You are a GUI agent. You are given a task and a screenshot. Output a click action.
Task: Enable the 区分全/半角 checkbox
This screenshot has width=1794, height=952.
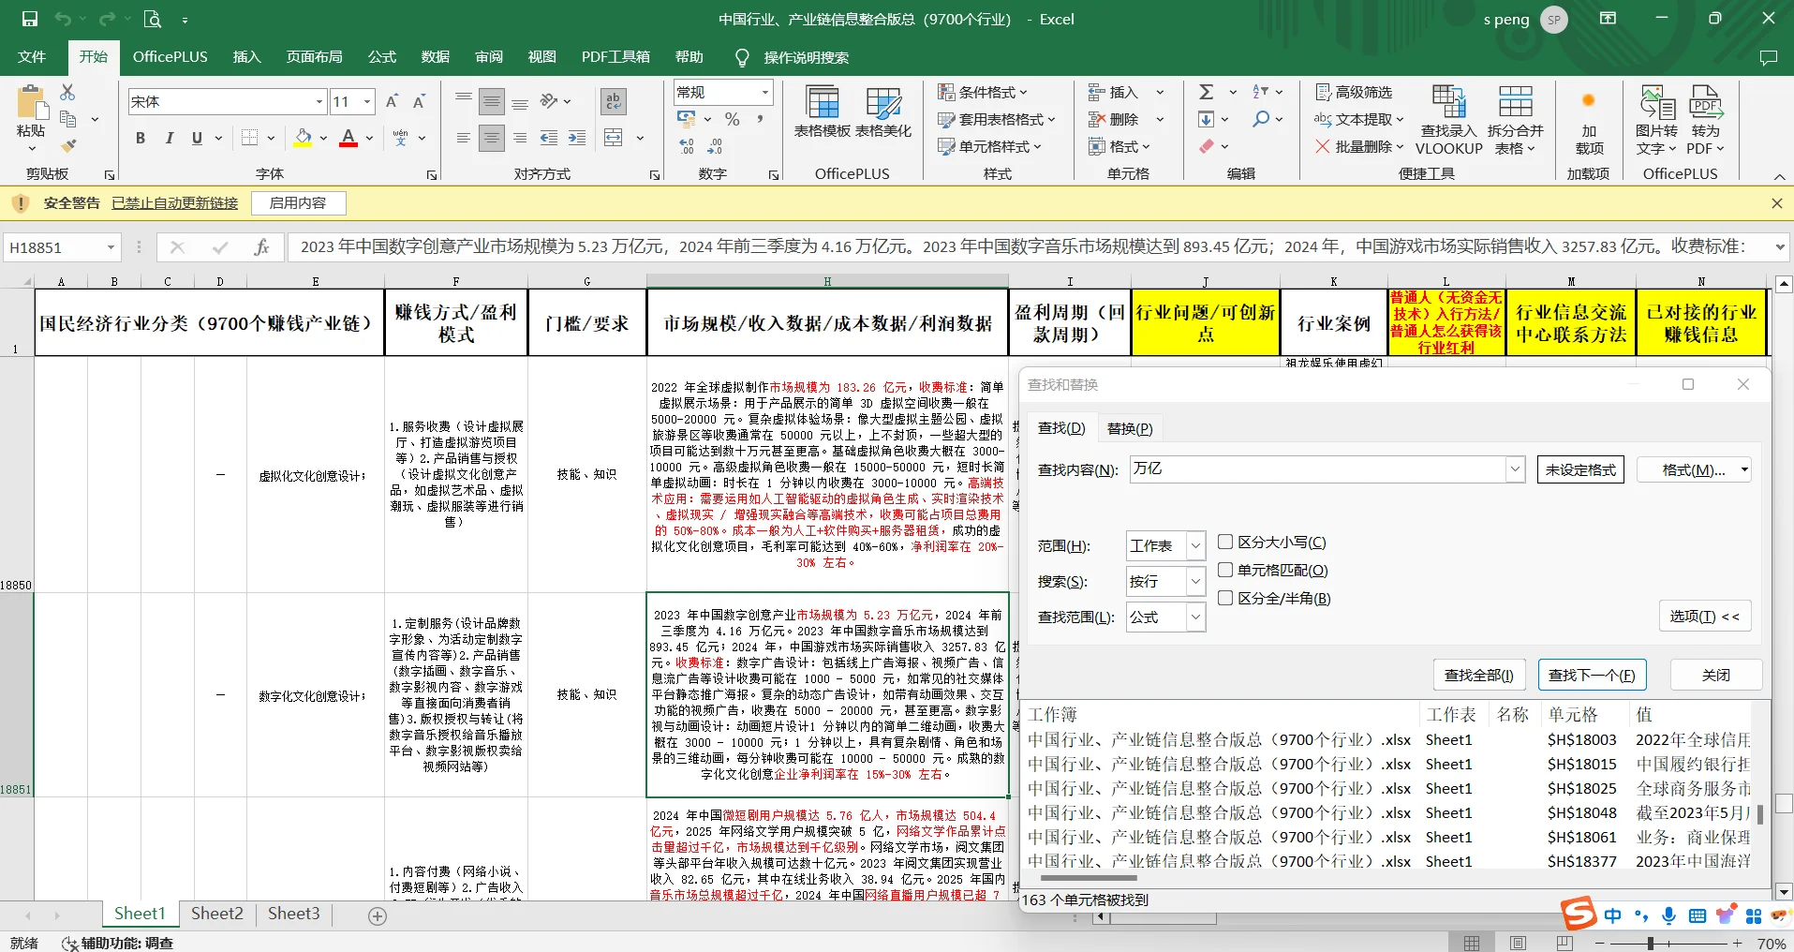coord(1225,598)
